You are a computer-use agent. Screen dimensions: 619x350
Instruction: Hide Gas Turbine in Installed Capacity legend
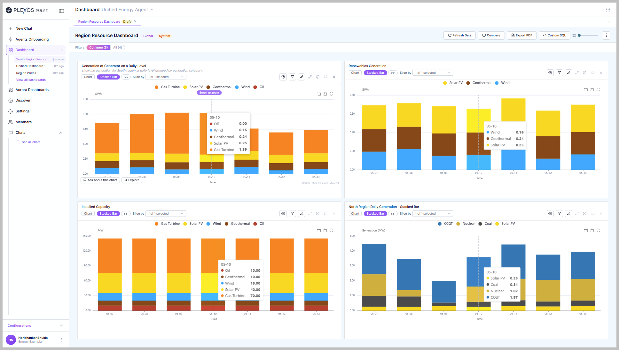(x=167, y=224)
